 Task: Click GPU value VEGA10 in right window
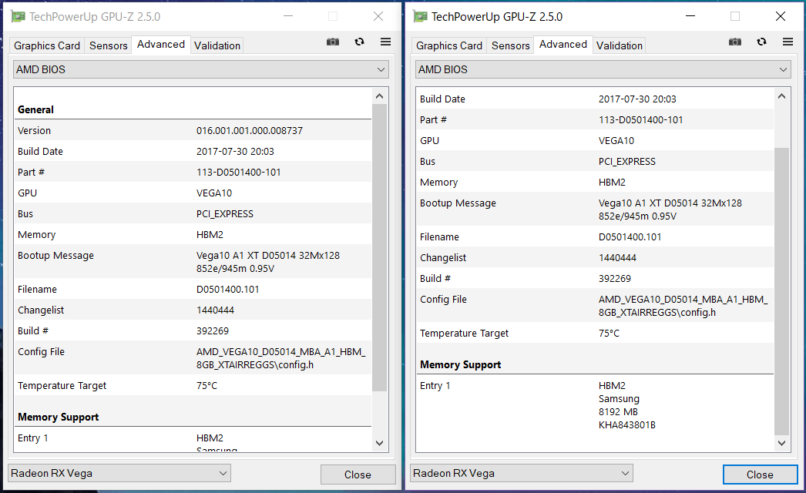coord(616,140)
